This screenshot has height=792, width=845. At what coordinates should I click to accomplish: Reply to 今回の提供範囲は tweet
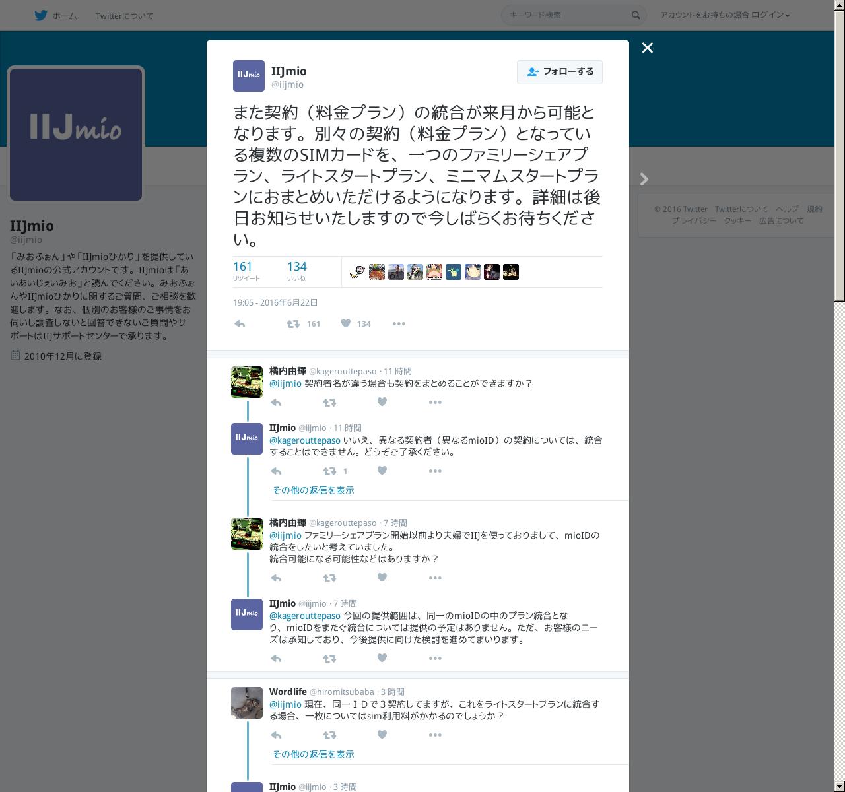pos(277,659)
